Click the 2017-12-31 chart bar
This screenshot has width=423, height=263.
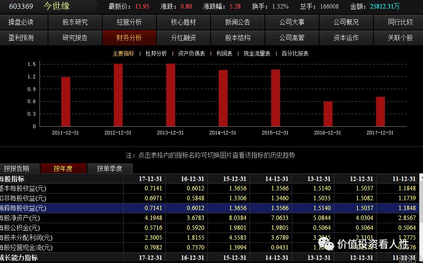click(x=380, y=112)
